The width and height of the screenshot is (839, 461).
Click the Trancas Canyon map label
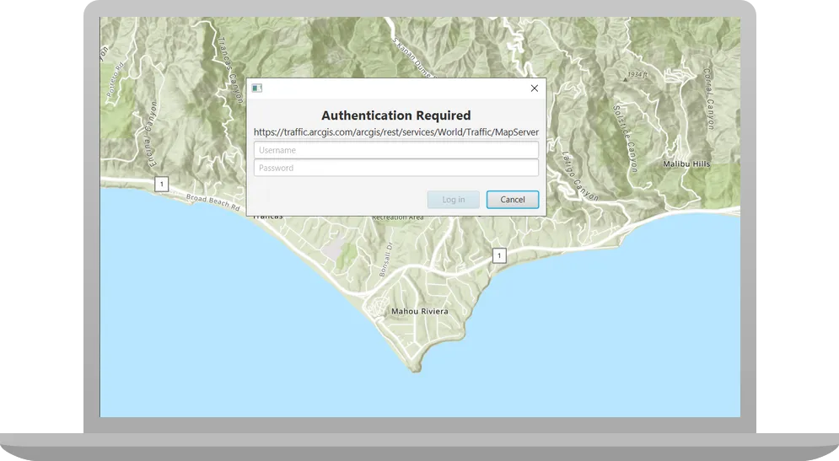(230, 69)
